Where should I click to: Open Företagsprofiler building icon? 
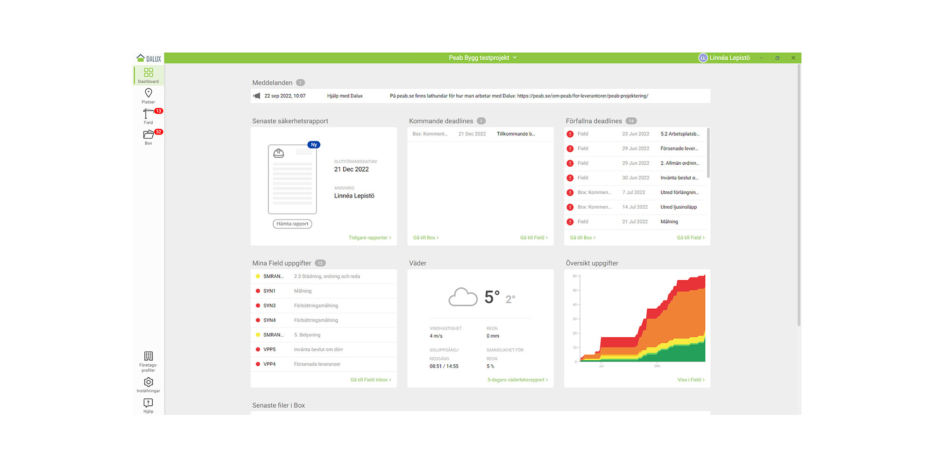148,361
